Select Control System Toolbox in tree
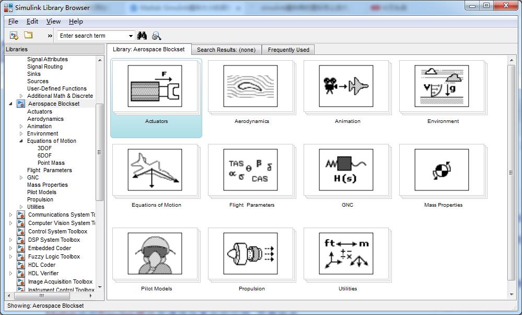Image resolution: width=522 pixels, height=315 pixels. click(x=57, y=231)
